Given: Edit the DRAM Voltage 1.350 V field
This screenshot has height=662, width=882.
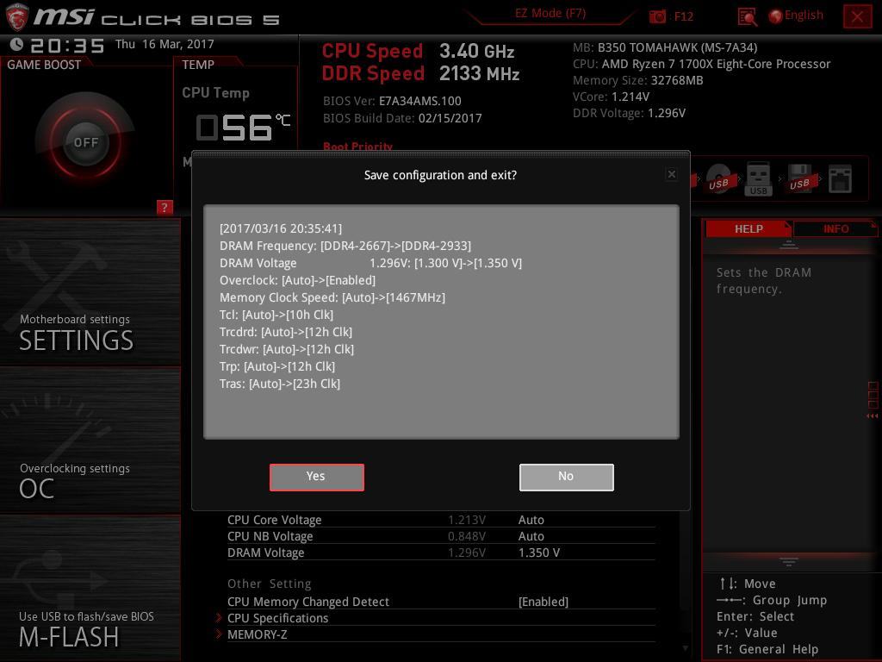Looking at the screenshot, I should click(x=539, y=553).
